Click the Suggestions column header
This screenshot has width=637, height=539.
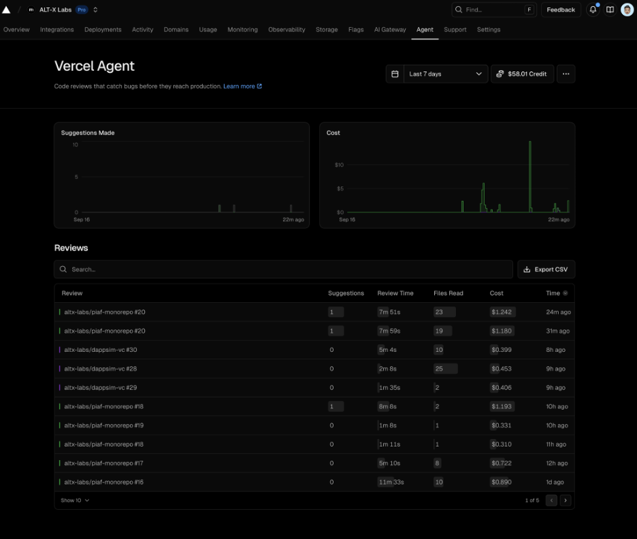[346, 293]
